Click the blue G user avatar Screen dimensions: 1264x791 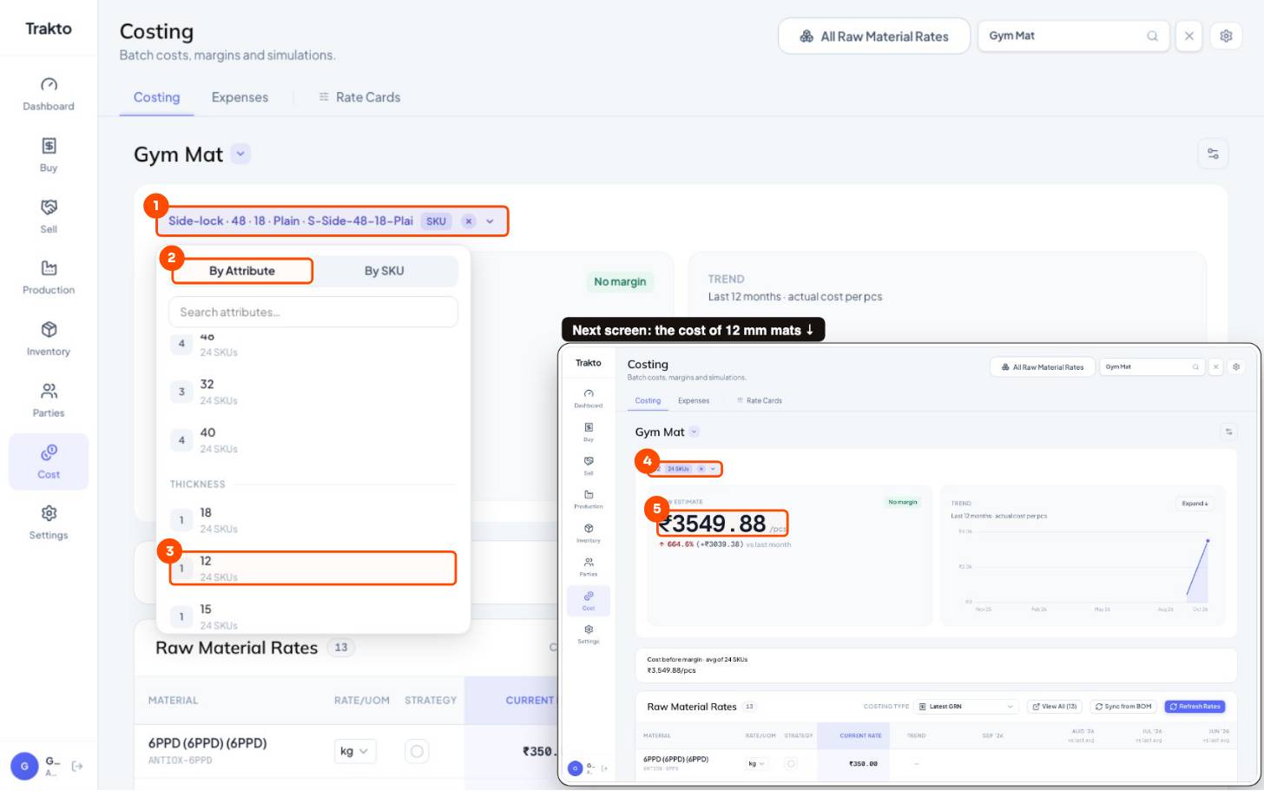point(24,766)
